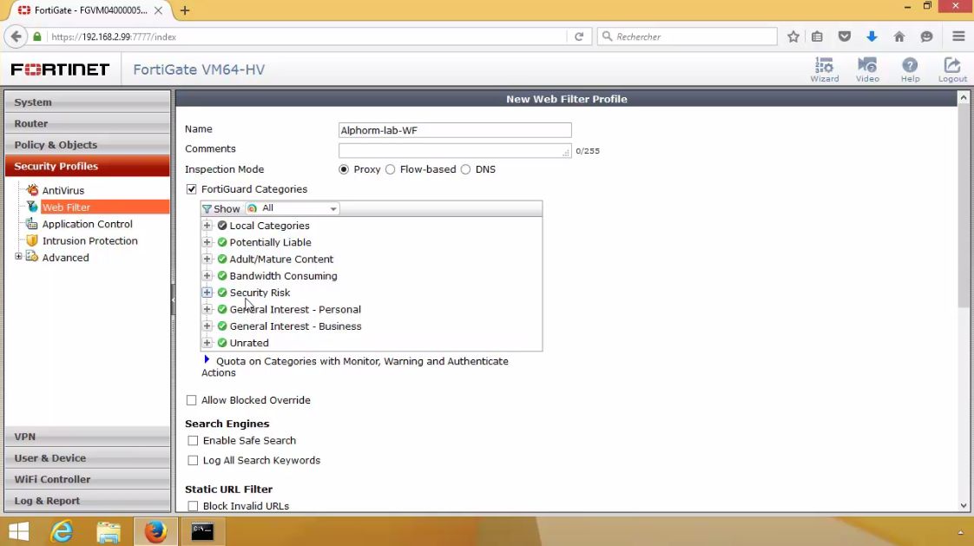Check Block Invalid URLs
The height and width of the screenshot is (546, 974).
[x=194, y=506]
